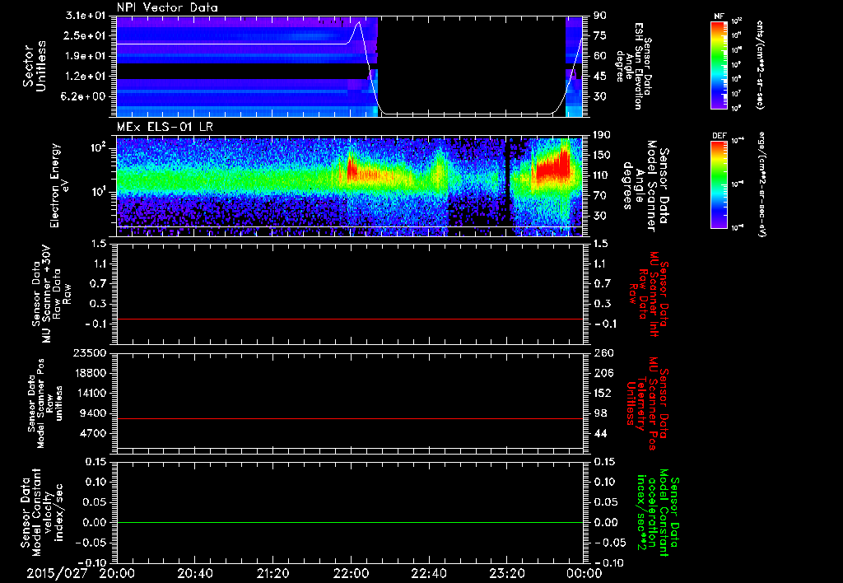Viewport: 843px width, 583px height.
Task: Click the 23500 scanner position tick label
Action: 91,352
